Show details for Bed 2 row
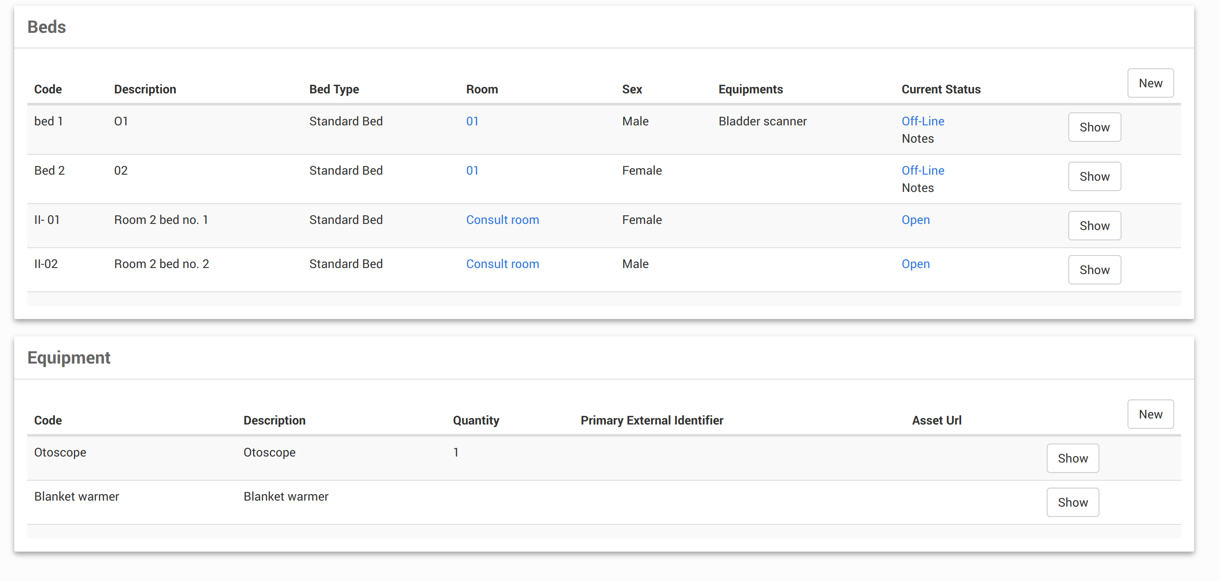The image size is (1220, 581). coord(1094,176)
